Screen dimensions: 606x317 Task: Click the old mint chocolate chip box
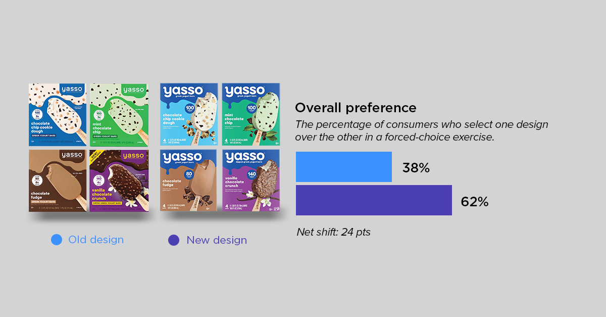(119, 115)
